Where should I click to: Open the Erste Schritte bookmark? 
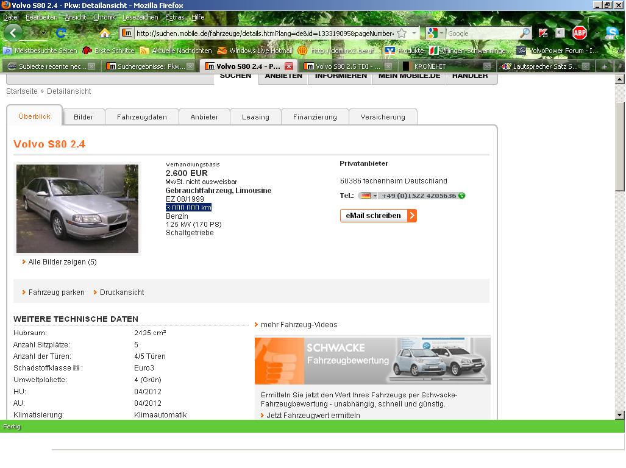[x=108, y=51]
